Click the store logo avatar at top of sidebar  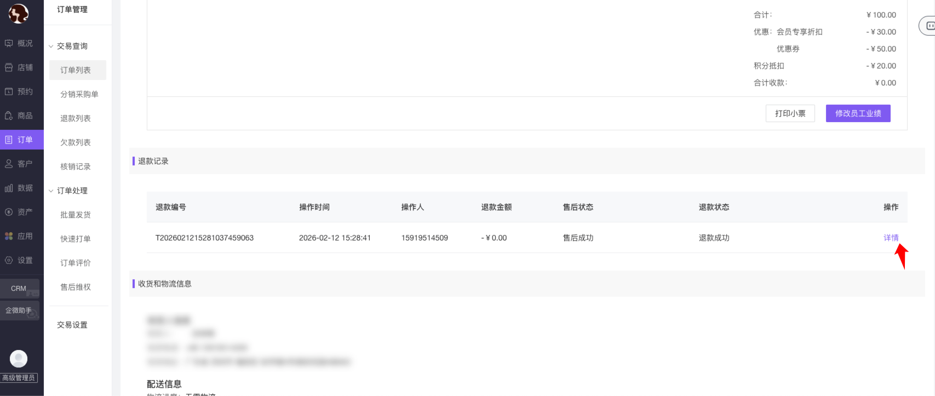pos(19,14)
